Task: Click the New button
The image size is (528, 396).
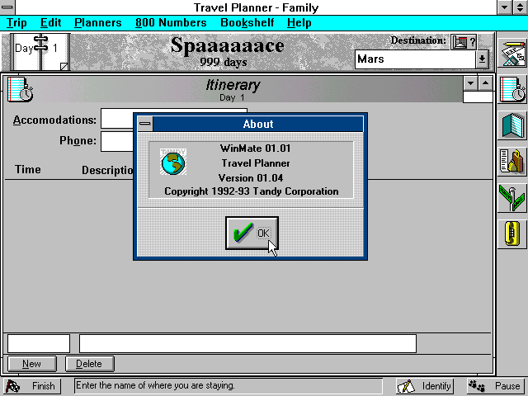Action: (32, 364)
